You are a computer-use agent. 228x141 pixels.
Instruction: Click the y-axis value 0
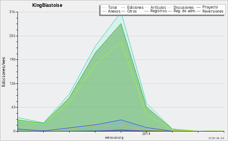point(14,131)
